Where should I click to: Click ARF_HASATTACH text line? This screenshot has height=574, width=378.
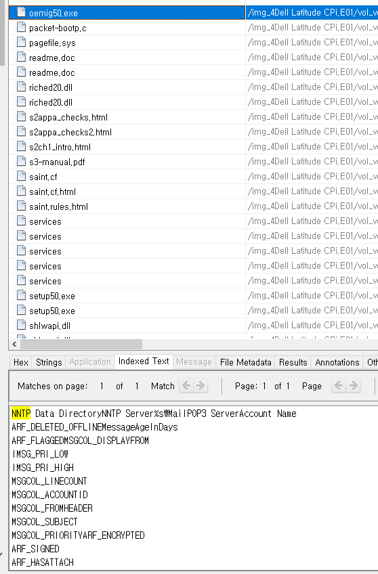43,562
